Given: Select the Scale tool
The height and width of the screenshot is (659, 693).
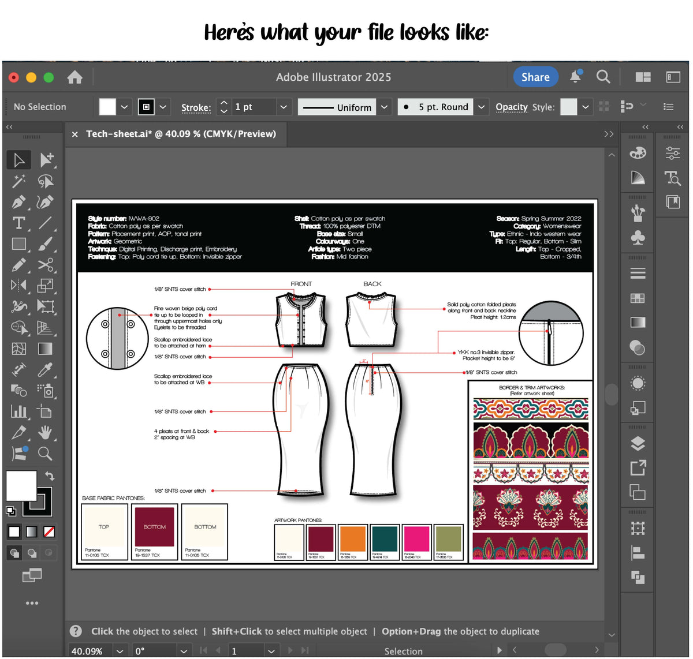Looking at the screenshot, I should click(x=46, y=286).
